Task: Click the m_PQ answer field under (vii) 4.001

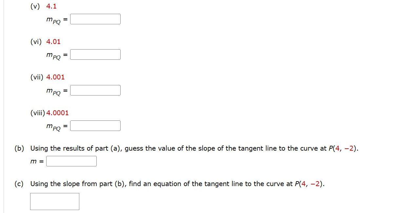Action: [x=95, y=90]
